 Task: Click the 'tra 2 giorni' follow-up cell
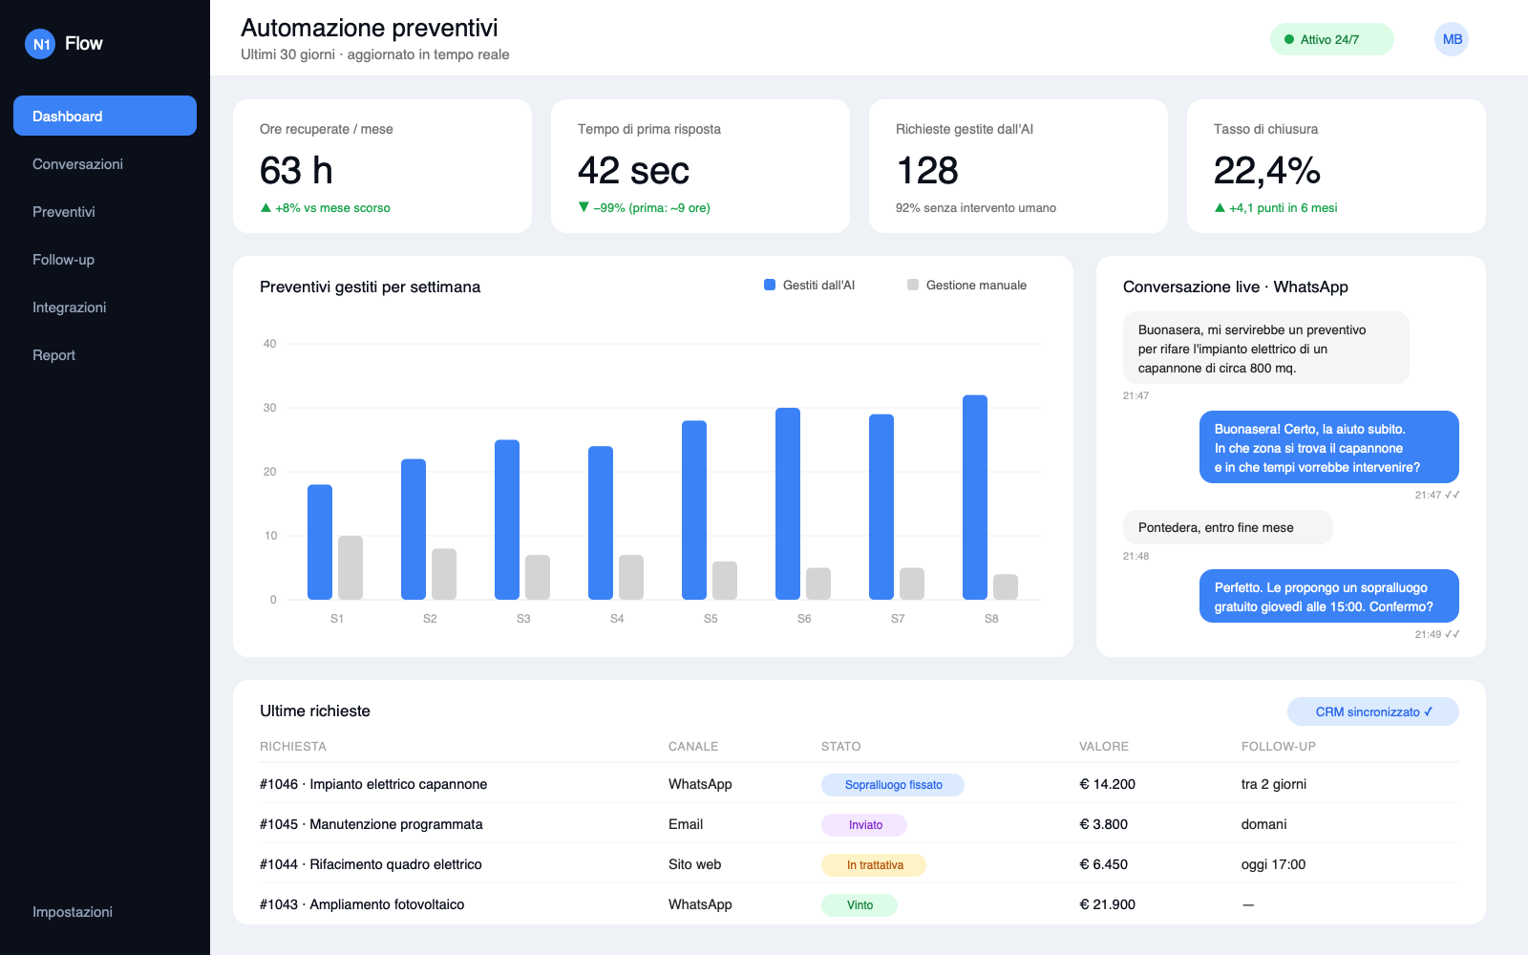click(1274, 784)
